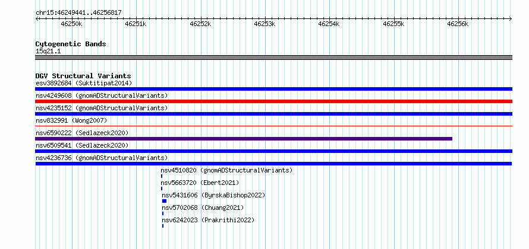The height and width of the screenshot is (249, 529).
Task: Click the 46252k ruler position
Action: (x=201, y=24)
